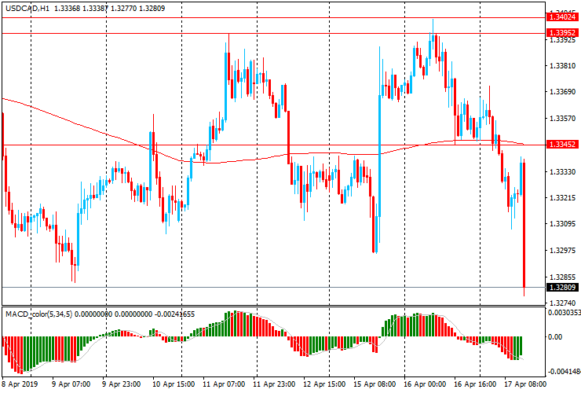Click the 11 Apr 23:00 time label

(274, 384)
